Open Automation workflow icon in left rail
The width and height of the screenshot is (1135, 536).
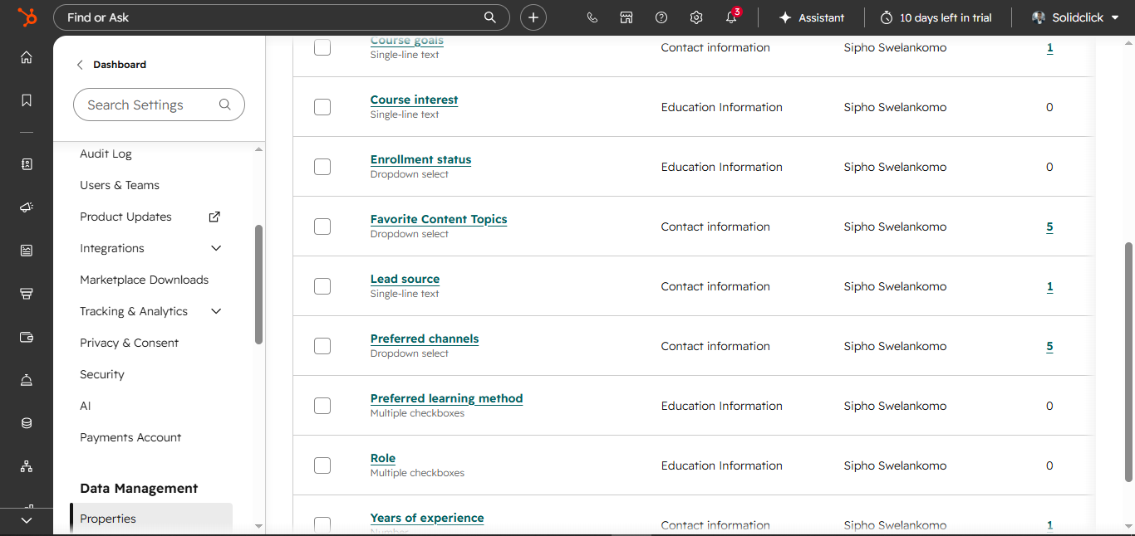point(27,466)
